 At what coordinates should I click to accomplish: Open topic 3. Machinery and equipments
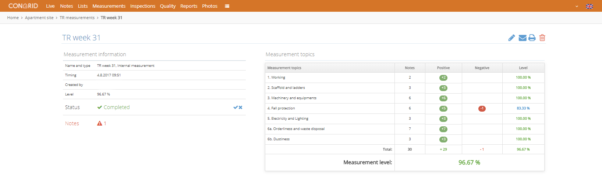[292, 98]
